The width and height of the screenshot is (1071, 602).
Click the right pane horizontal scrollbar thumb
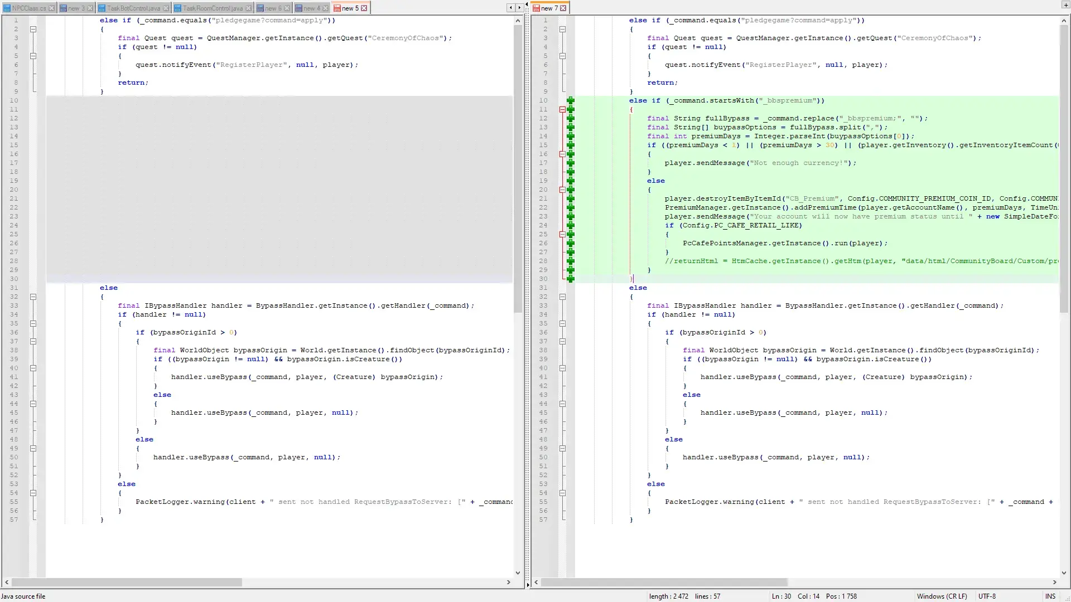click(664, 582)
